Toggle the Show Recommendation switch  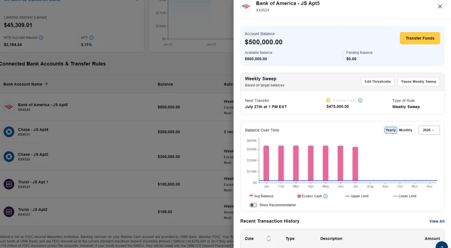tap(253, 205)
